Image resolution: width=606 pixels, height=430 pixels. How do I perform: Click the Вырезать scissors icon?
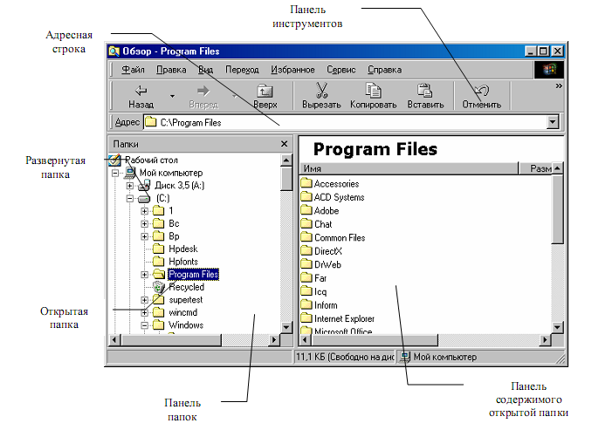coord(321,91)
